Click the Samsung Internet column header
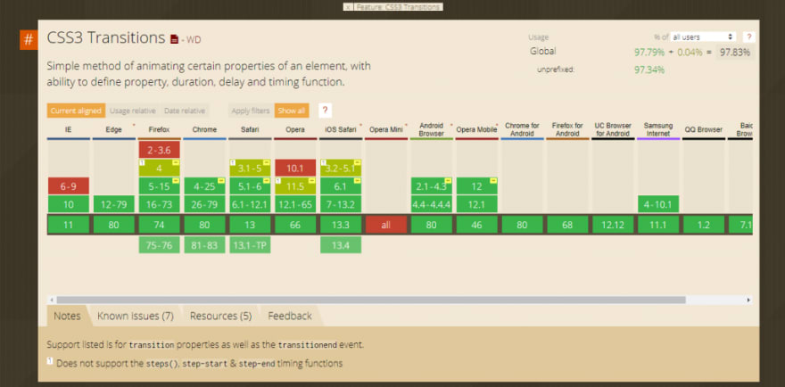This screenshot has height=387, width=785. pyautogui.click(x=657, y=129)
